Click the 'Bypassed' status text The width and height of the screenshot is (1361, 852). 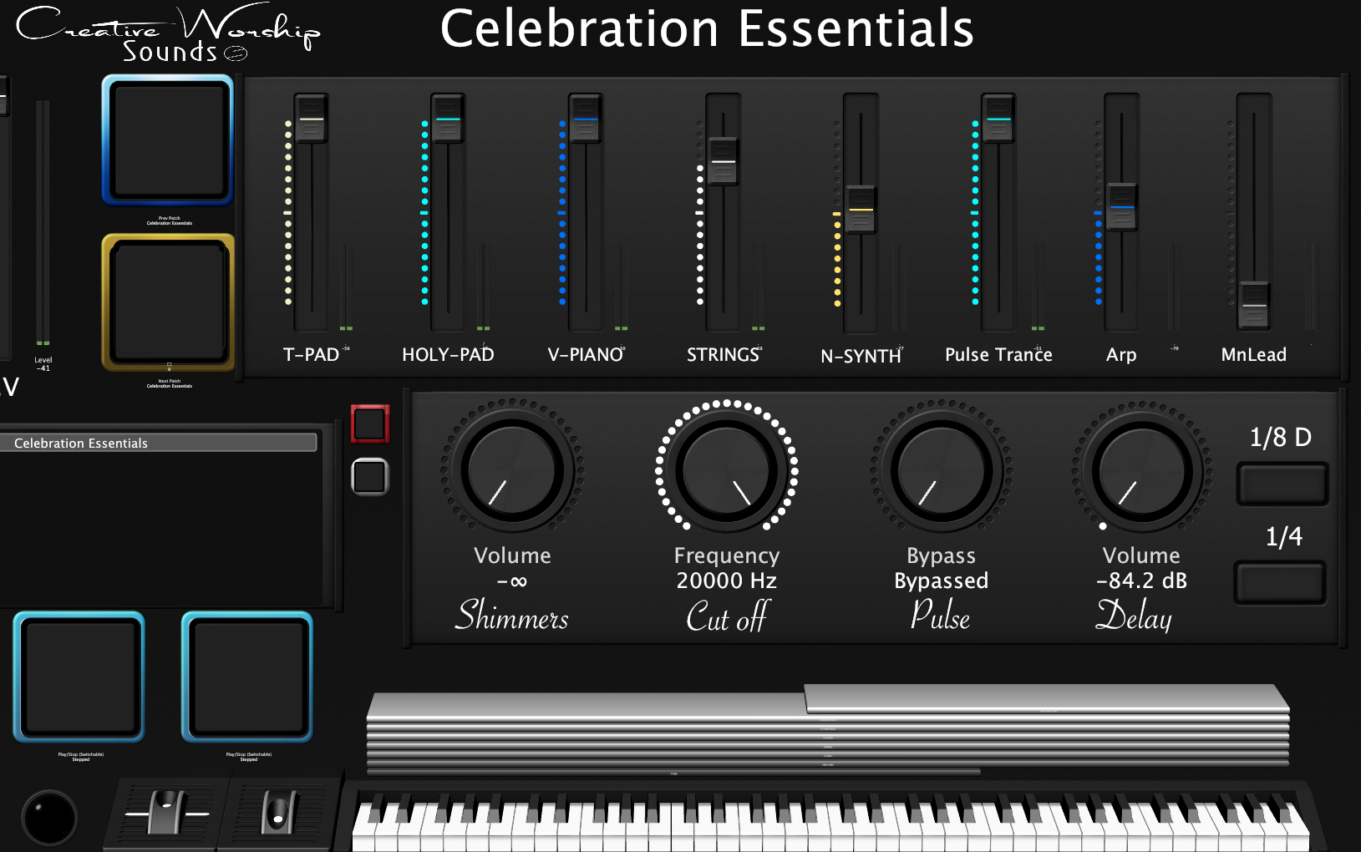click(x=942, y=581)
